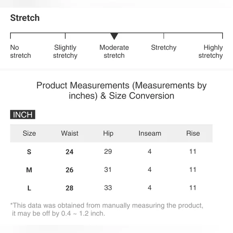Image resolution: width=233 pixels, height=233 pixels.
Task: Select the size S row label
Action: pyautogui.click(x=29, y=152)
